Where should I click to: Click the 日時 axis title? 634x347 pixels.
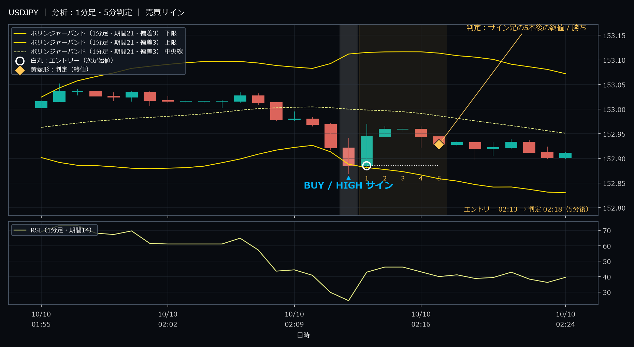click(303, 335)
